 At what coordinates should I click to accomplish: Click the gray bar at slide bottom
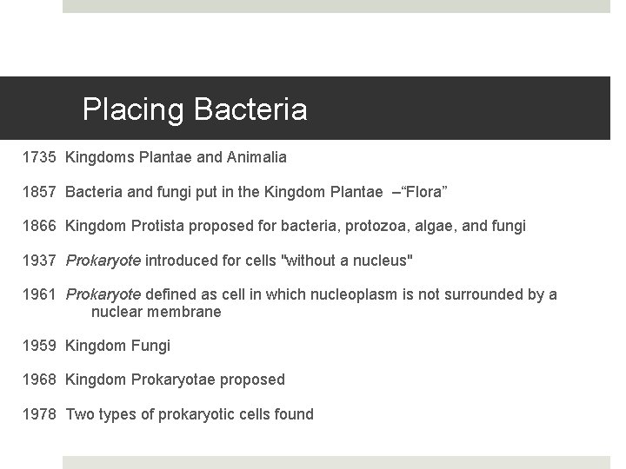[x=336, y=462]
